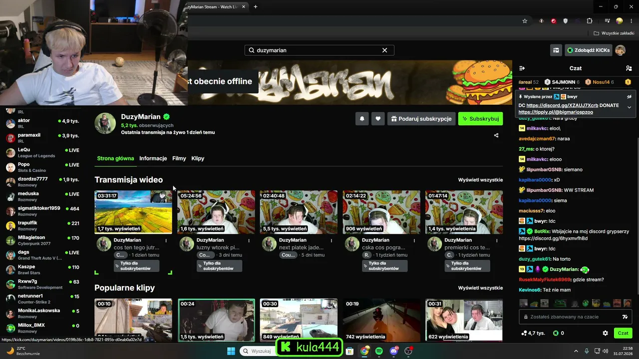Open the Wszystkie zakładki bookmarks folder
Viewport: 639px width, 359px height.
coord(614,33)
